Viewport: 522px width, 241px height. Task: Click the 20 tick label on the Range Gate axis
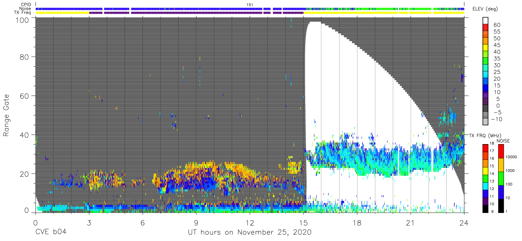24,173
